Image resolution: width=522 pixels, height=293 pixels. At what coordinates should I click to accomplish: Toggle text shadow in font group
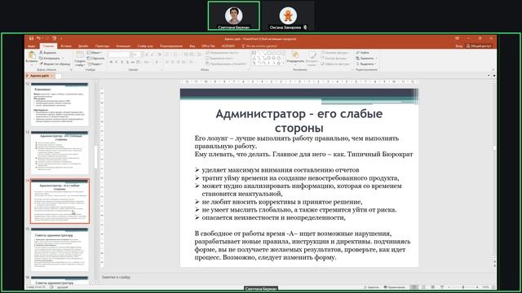tap(127, 62)
